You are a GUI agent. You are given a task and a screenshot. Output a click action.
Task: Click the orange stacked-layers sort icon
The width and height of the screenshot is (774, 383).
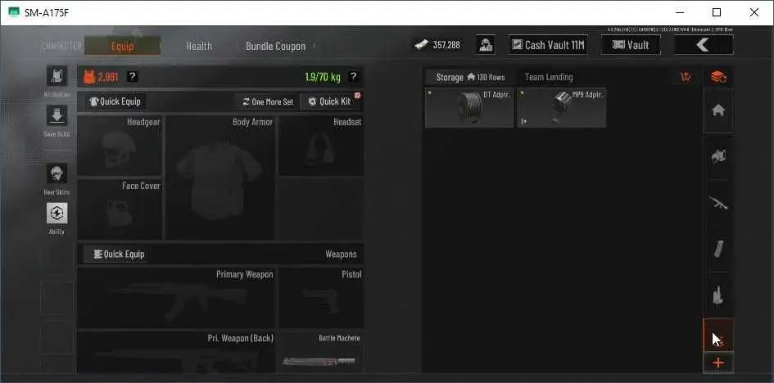click(718, 77)
